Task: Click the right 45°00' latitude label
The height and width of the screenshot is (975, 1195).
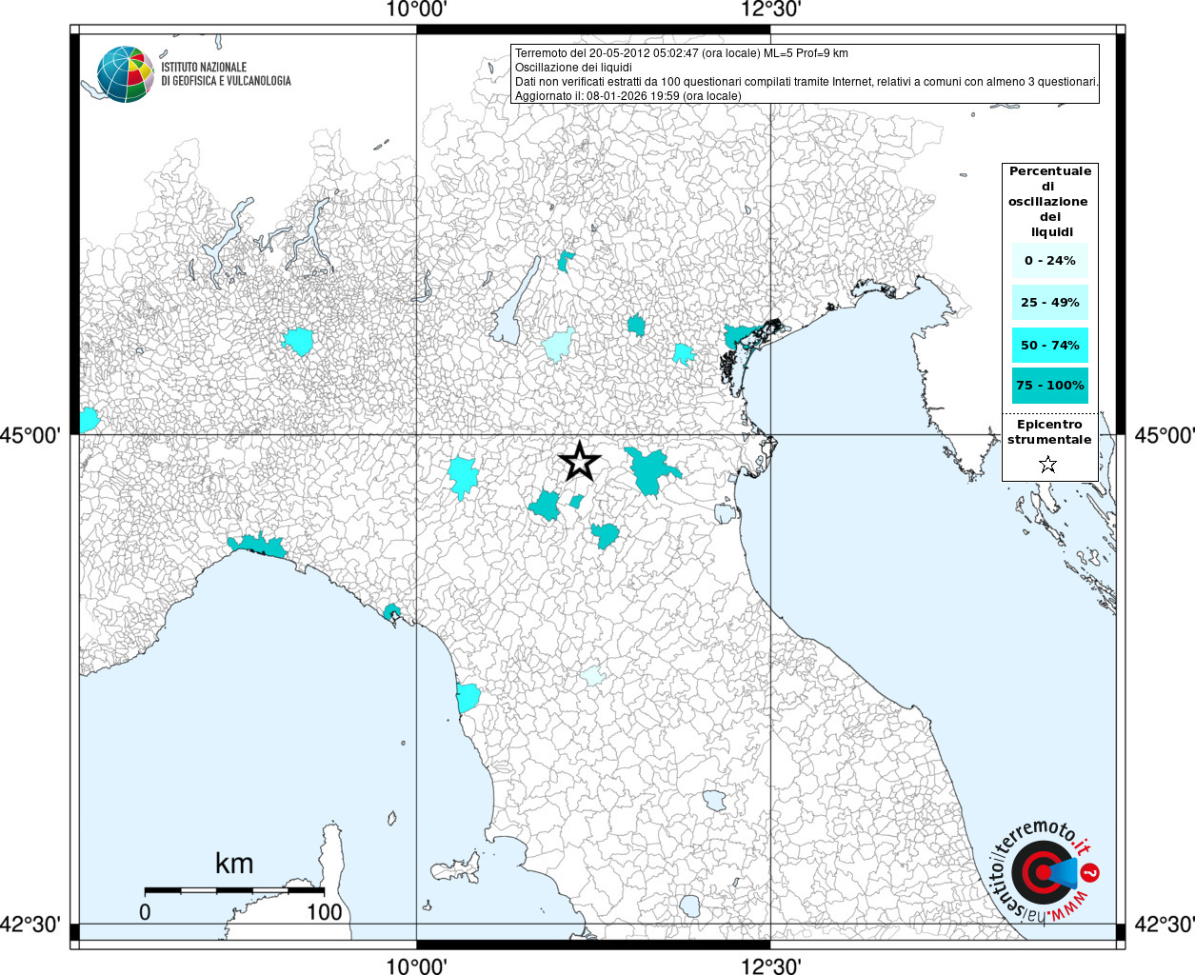Action: pos(1165,436)
